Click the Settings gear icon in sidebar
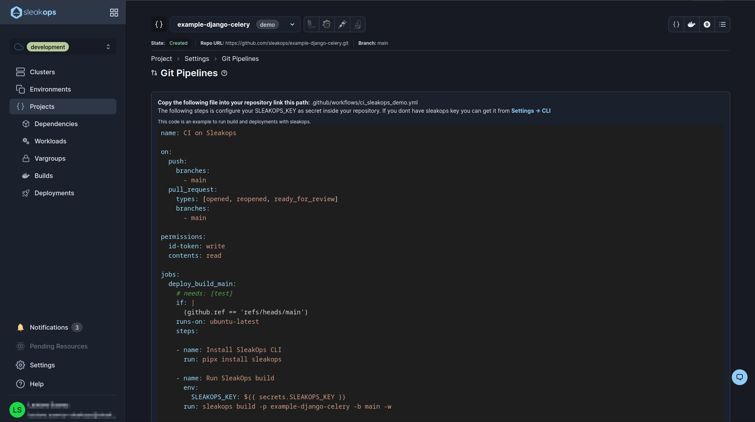 point(20,365)
